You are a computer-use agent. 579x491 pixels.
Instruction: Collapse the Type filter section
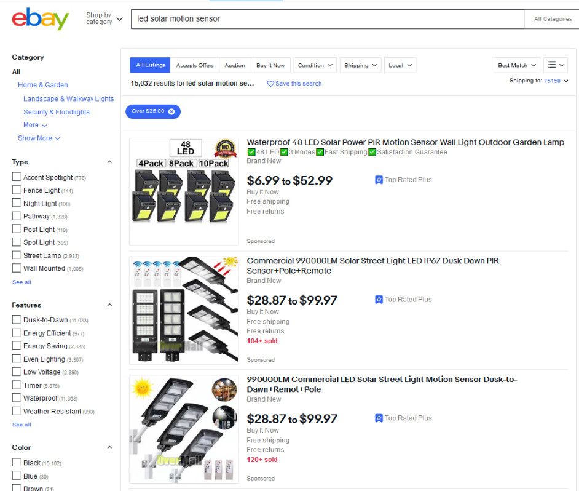(x=109, y=162)
